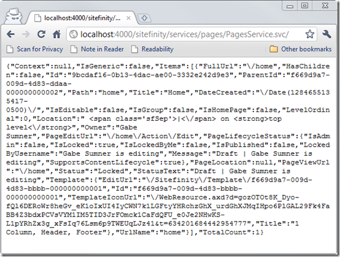The image size is (340, 257).
Task: Click the forward navigation arrow
Action: (26, 34)
